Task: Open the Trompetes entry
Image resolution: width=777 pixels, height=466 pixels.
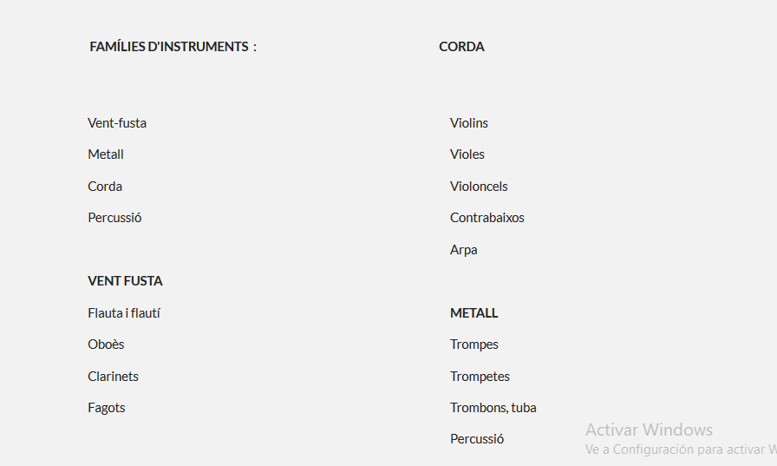Action: point(480,377)
